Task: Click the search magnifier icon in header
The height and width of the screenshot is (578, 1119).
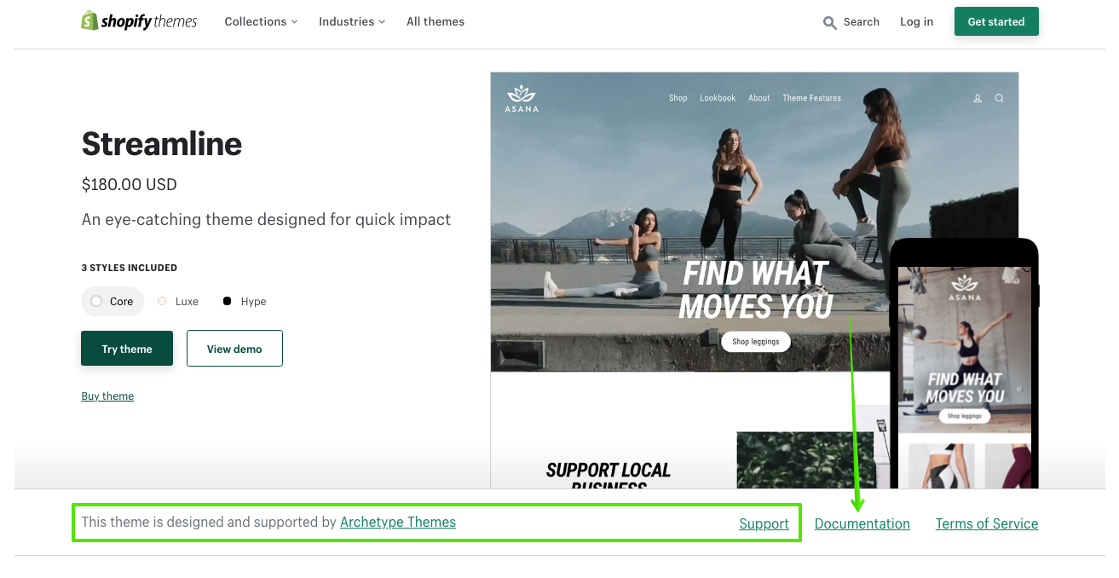Action: (x=829, y=23)
